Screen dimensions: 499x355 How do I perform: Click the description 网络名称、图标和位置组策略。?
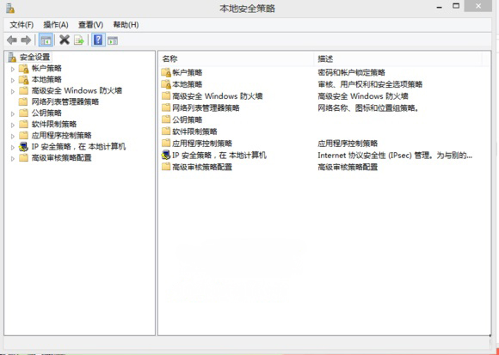tap(368, 108)
